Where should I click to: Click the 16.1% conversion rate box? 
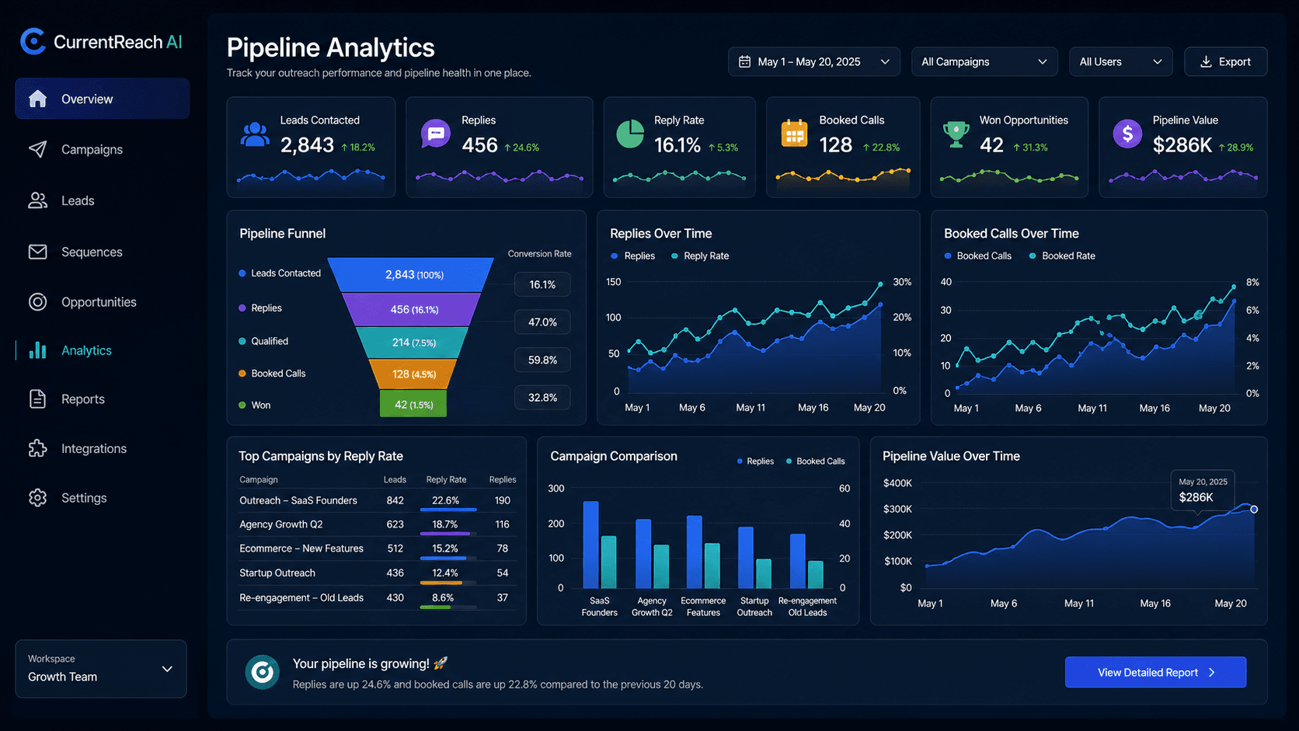click(x=542, y=284)
